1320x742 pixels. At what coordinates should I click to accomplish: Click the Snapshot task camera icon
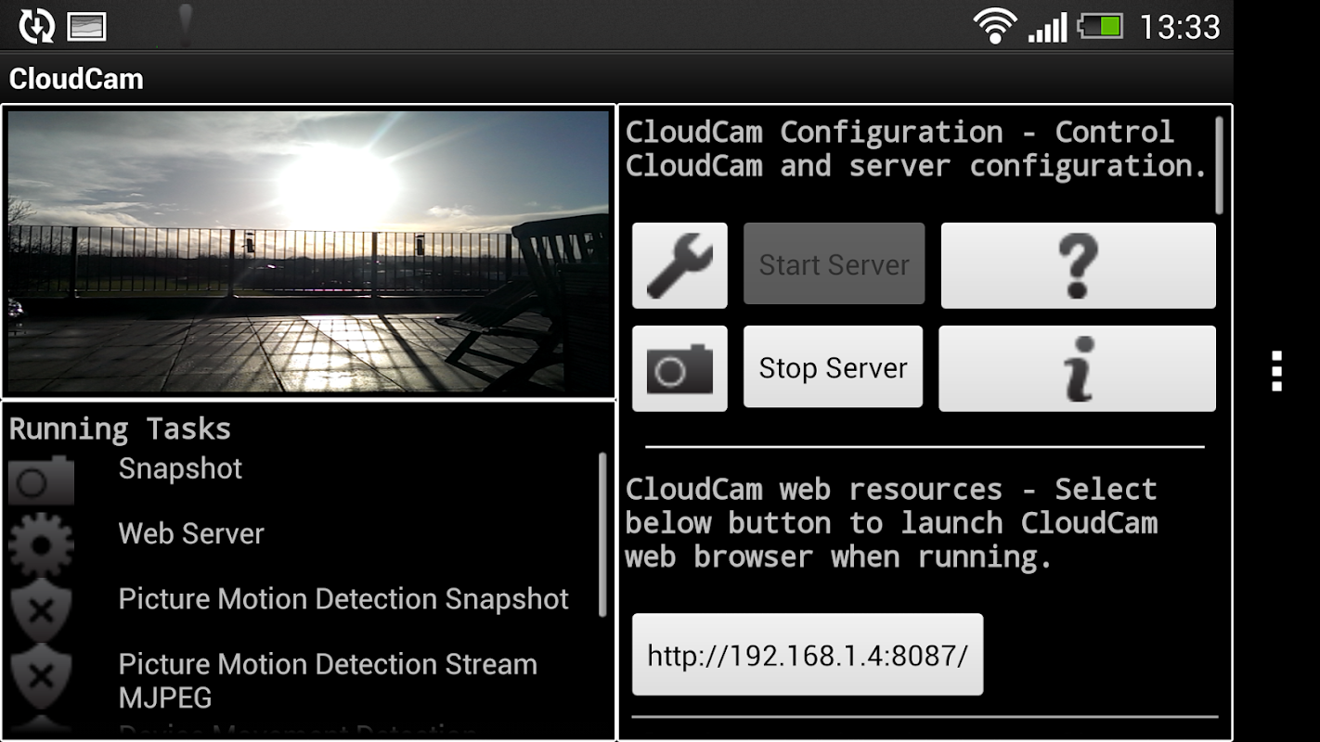41,480
